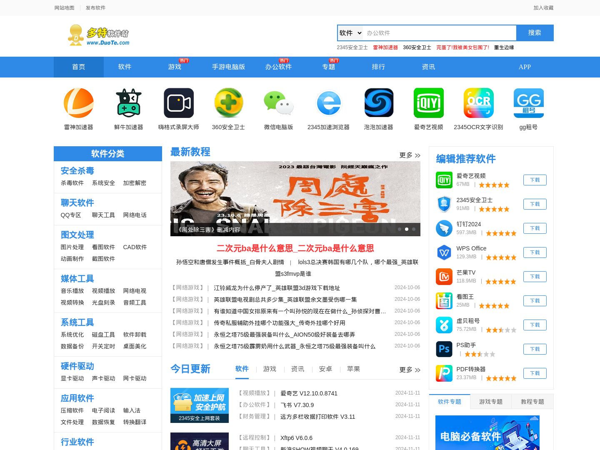Open the gg租号 icon
600x450 pixels.
pyautogui.click(x=529, y=103)
